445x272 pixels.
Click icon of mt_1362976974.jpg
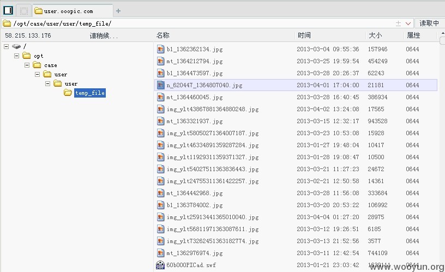tap(161, 253)
